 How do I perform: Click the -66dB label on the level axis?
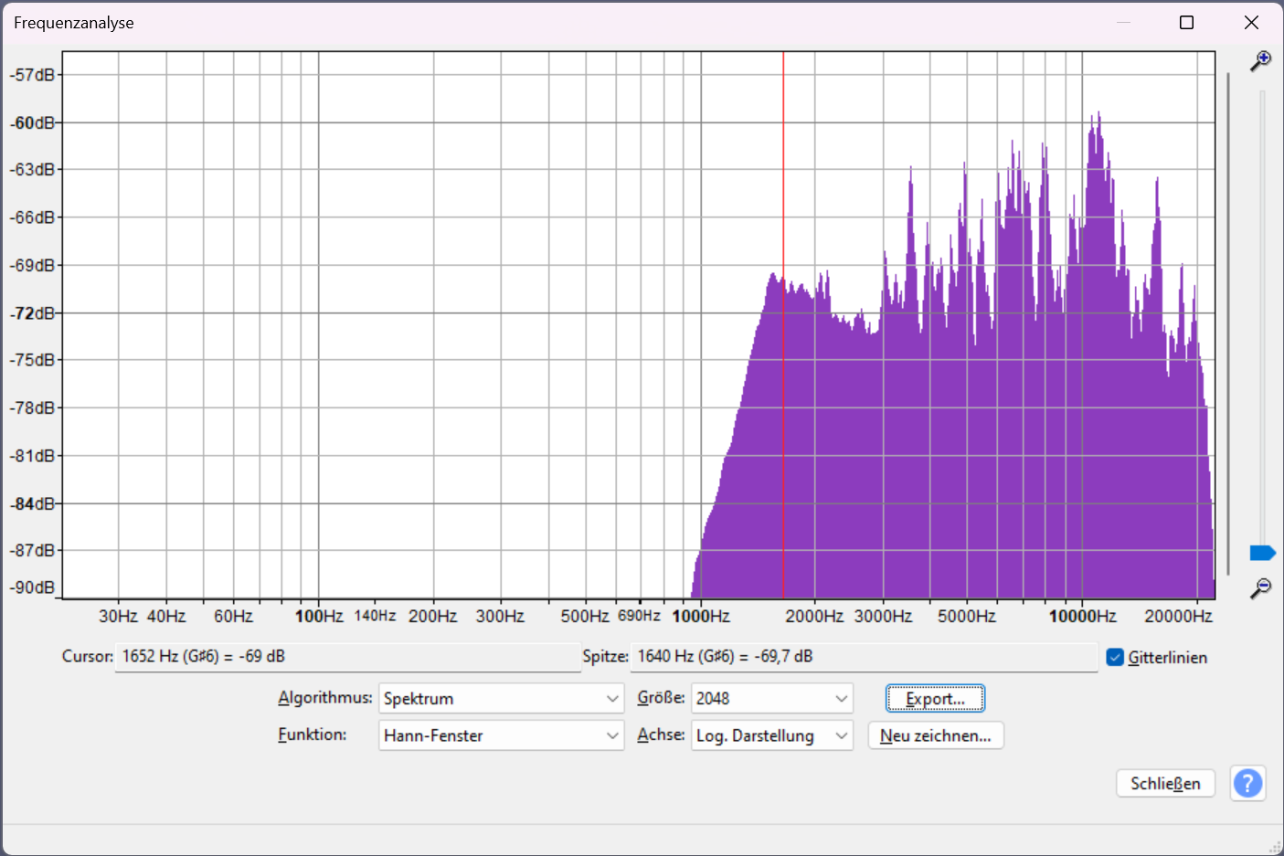[x=32, y=217]
